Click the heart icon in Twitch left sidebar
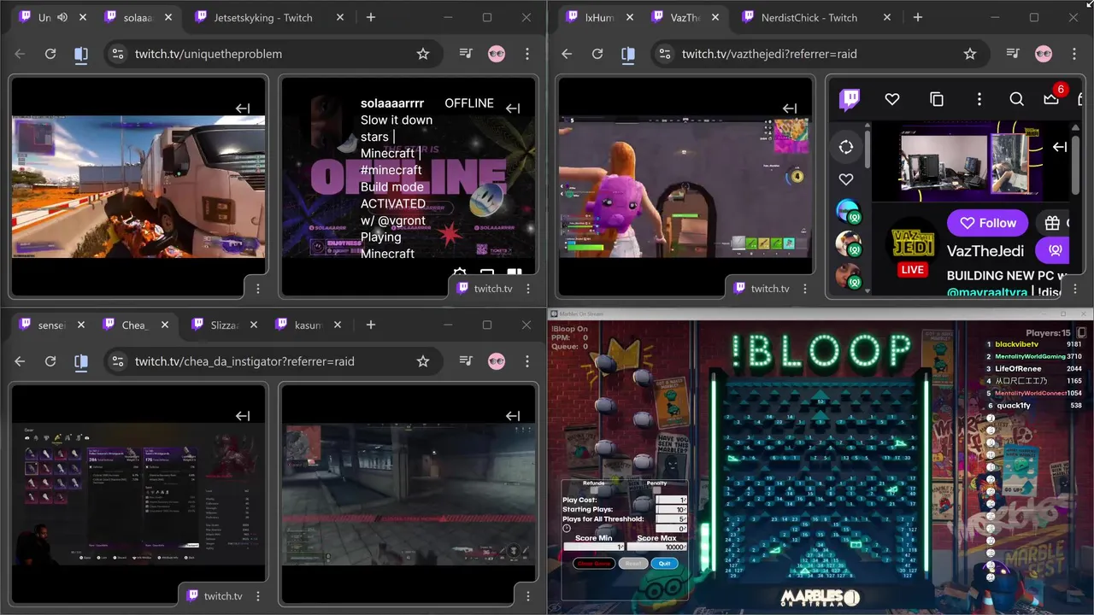 (x=846, y=179)
